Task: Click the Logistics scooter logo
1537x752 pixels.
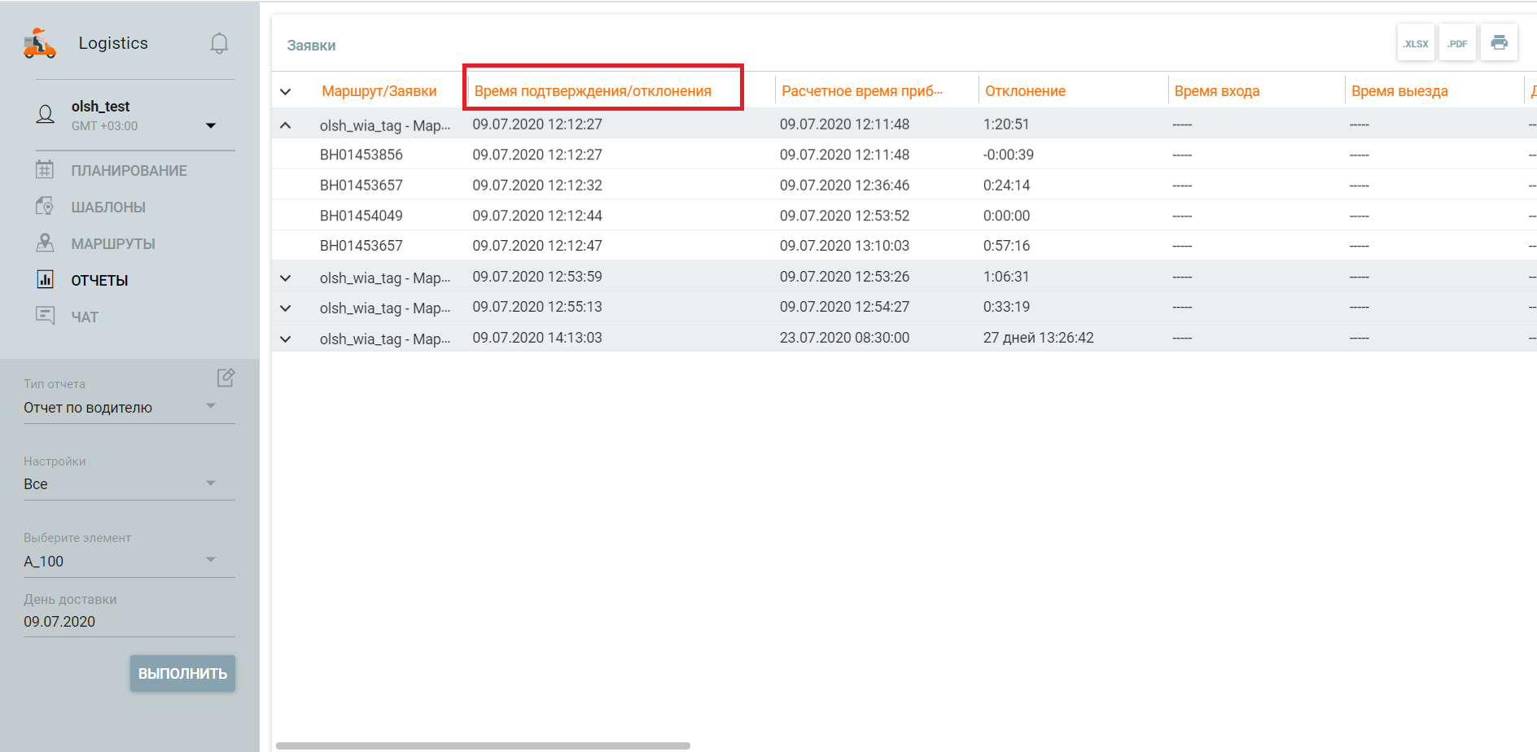Action: point(40,43)
